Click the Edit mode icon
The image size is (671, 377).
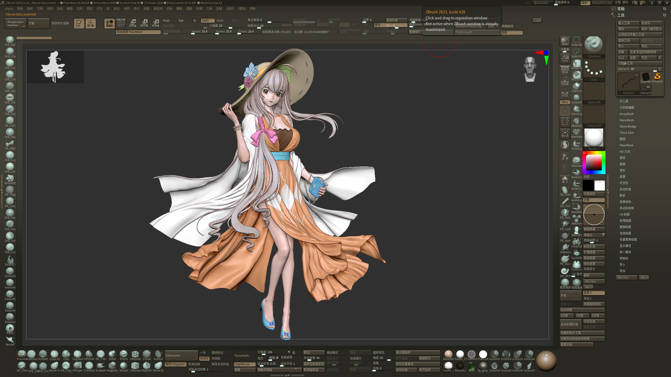(x=79, y=23)
